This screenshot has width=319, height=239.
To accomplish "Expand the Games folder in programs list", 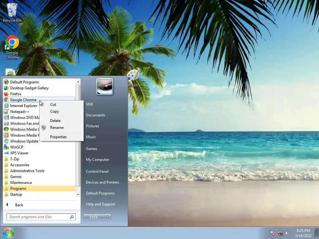I will (40, 177).
